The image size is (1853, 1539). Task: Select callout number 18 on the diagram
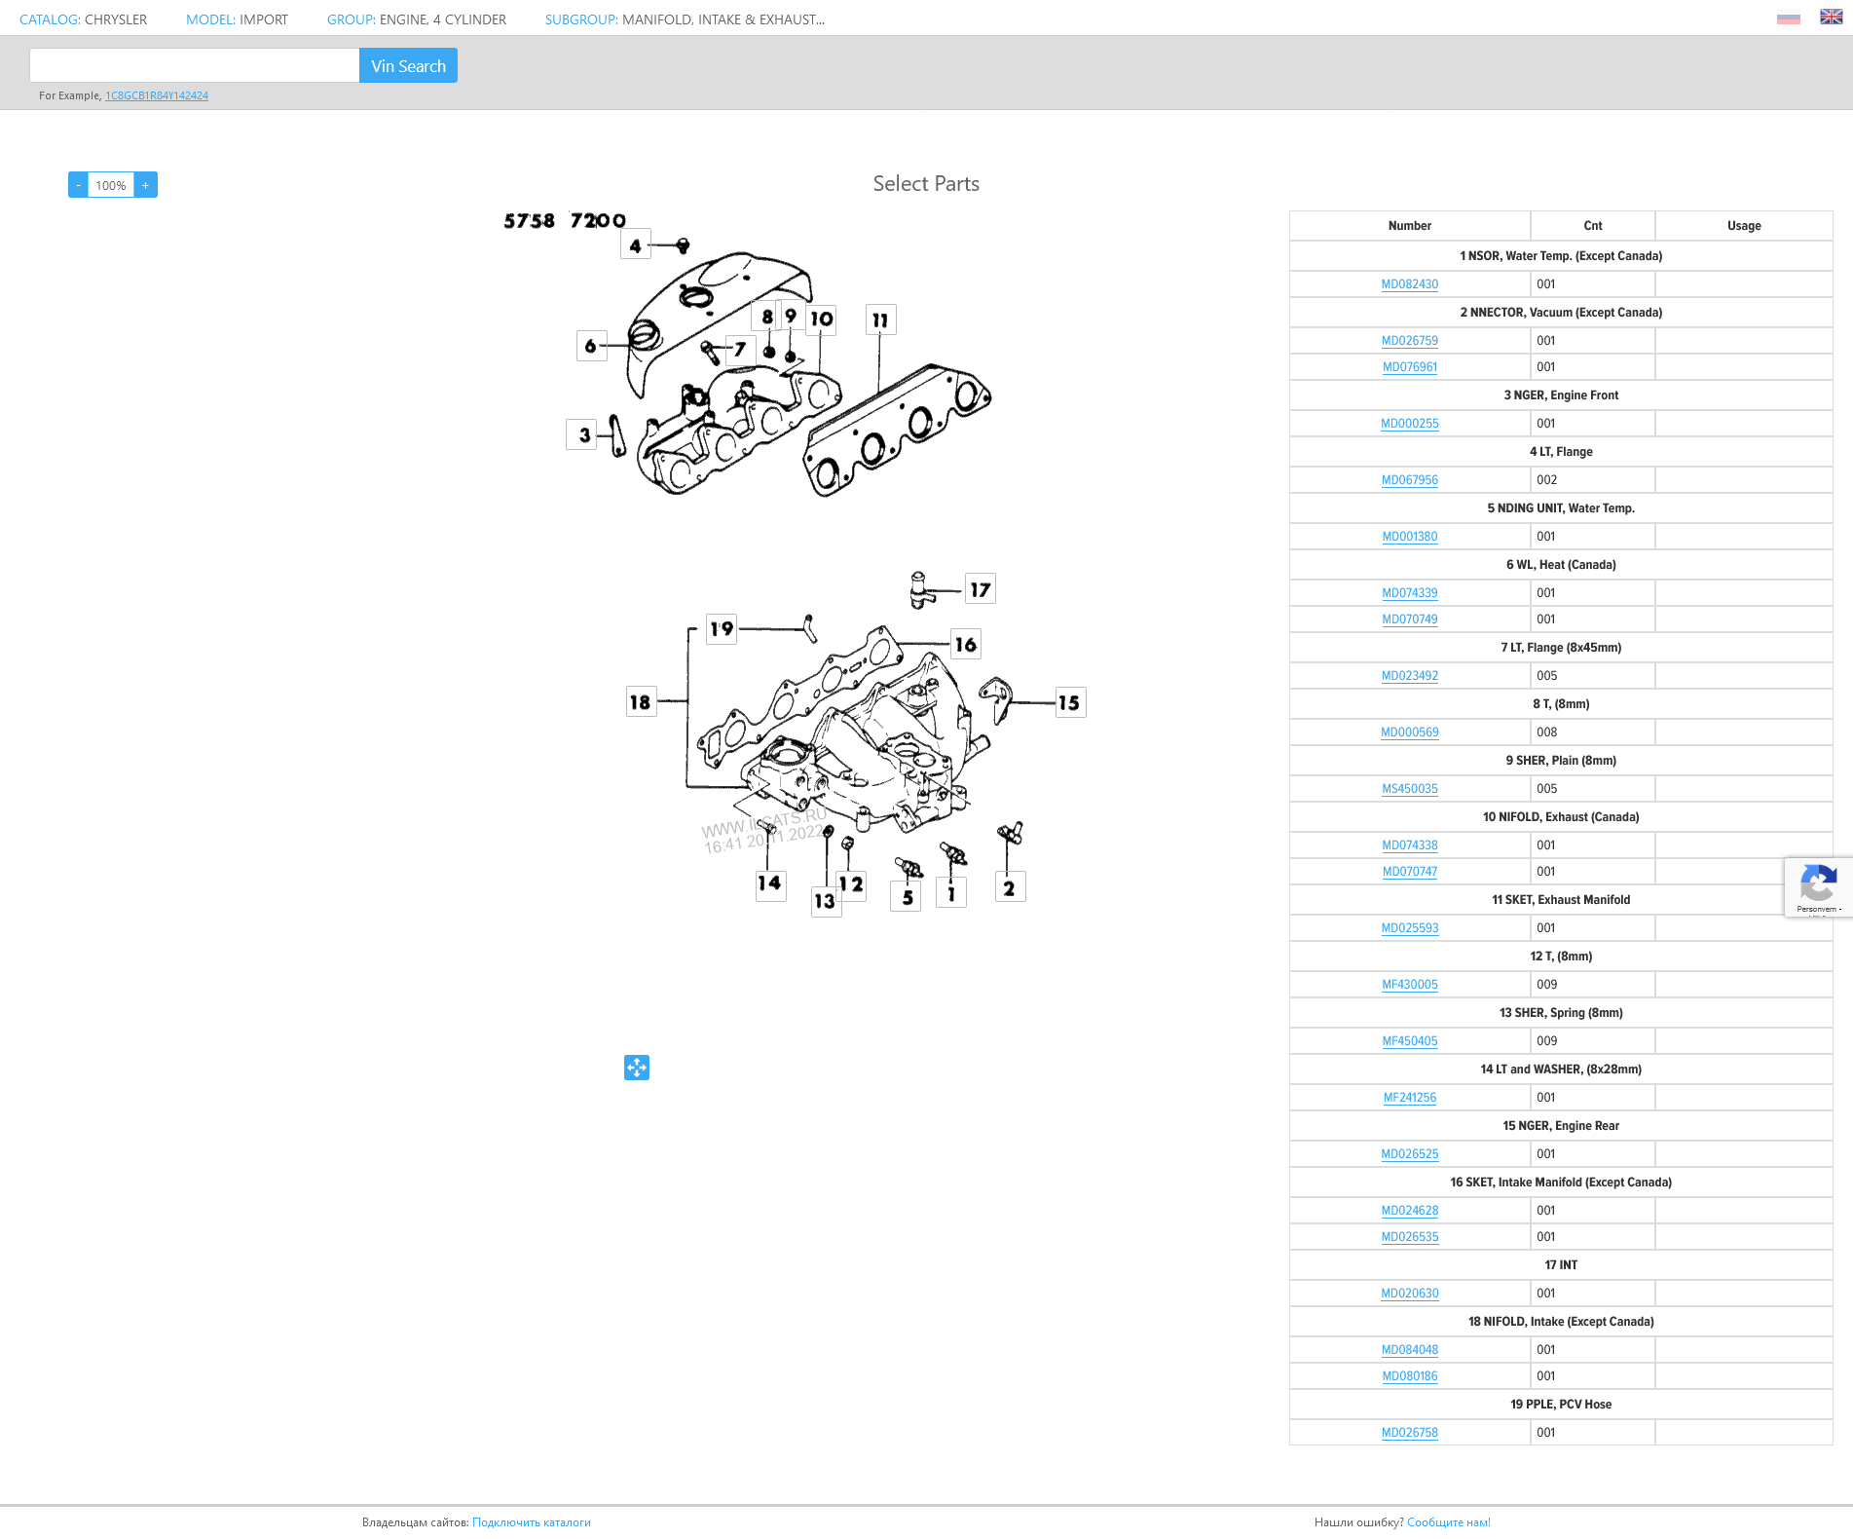[640, 701]
